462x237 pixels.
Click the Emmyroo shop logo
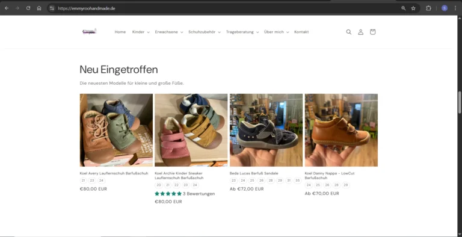[90, 31]
